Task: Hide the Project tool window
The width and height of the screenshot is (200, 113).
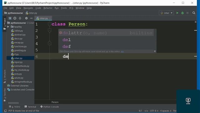Action: [31, 18]
